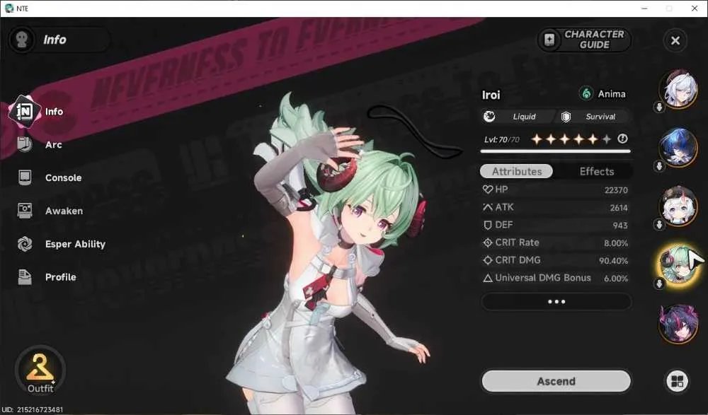Select the green-haired Iroi portrait
708x415 pixels.
pos(678,264)
